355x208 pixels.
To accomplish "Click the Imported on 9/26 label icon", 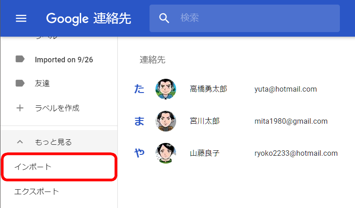I will tap(20, 59).
